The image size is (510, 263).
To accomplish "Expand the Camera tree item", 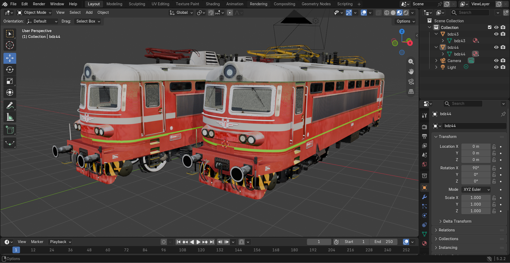I will (x=436, y=61).
